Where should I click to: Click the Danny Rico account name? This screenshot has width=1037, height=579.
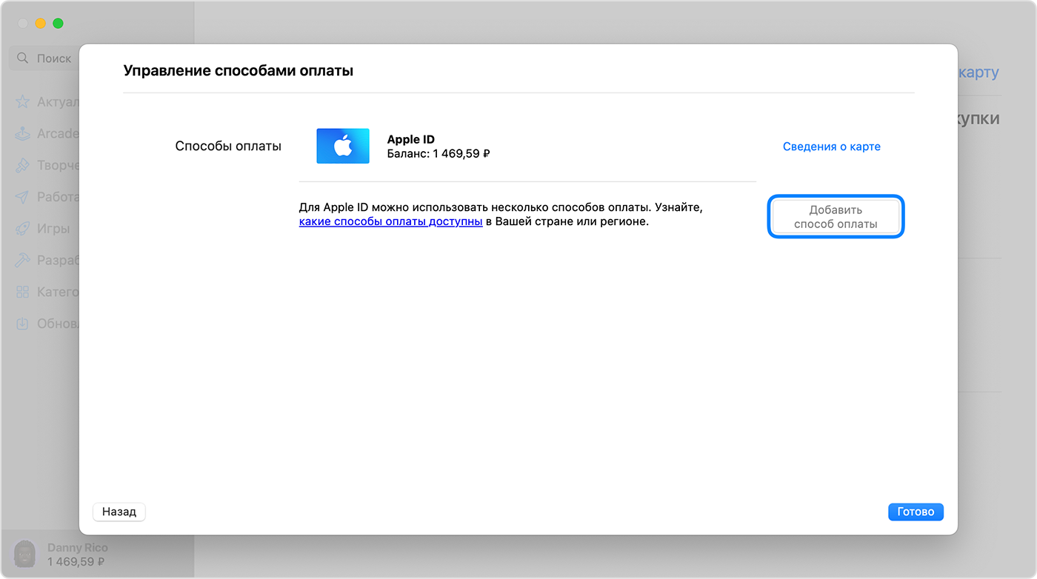[x=77, y=548]
